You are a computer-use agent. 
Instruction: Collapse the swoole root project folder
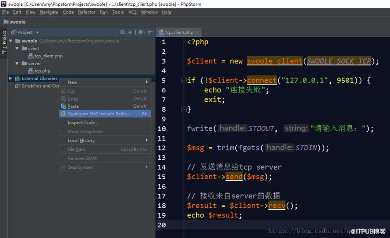click(x=11, y=41)
